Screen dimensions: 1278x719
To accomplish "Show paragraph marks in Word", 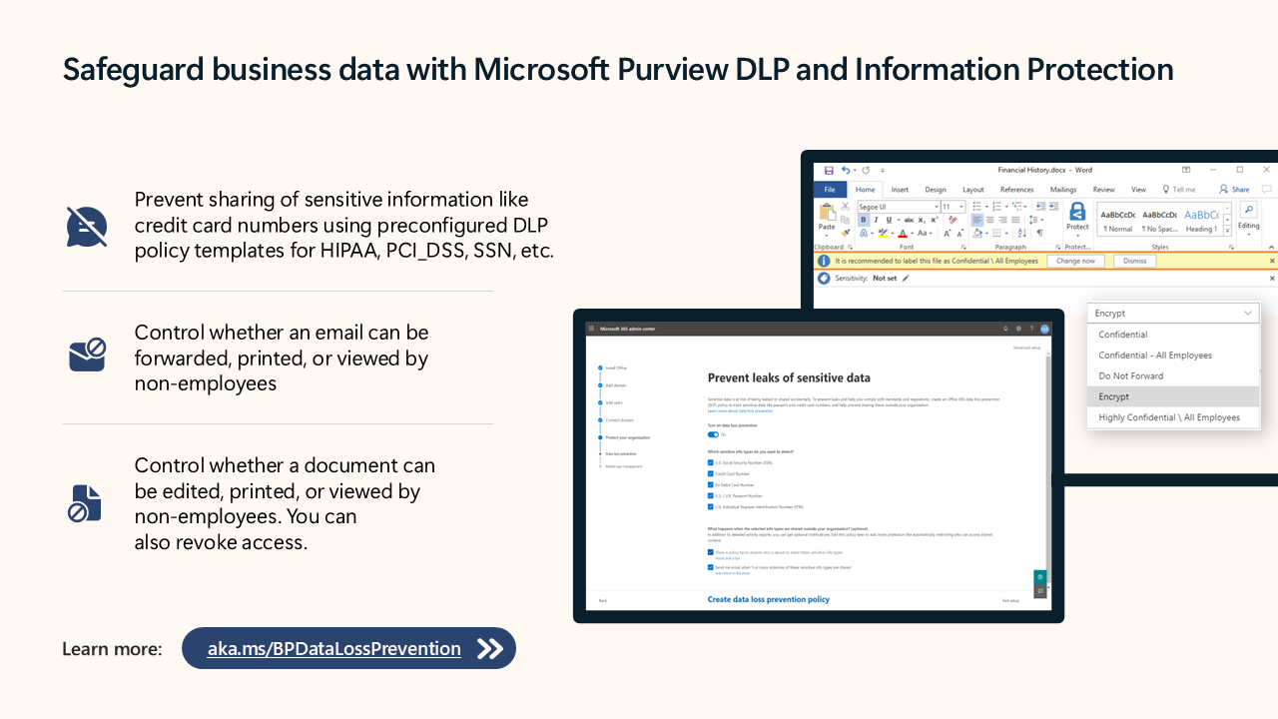I will click(x=1039, y=233).
